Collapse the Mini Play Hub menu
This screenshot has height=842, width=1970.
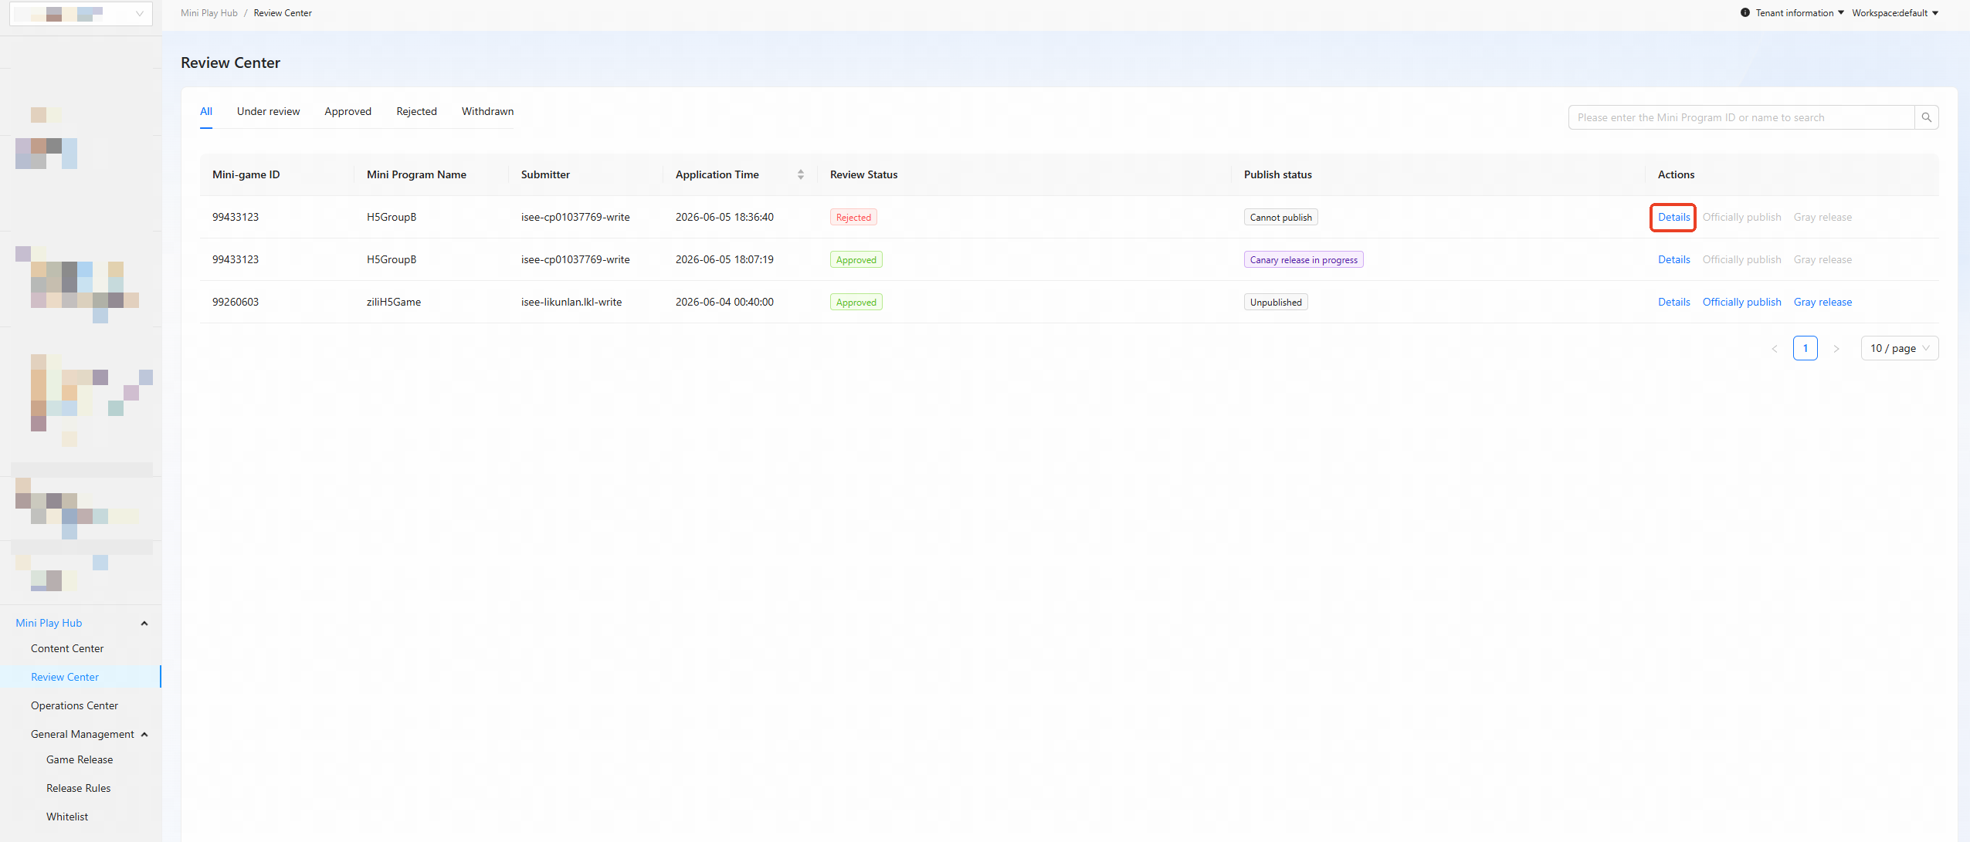(144, 624)
